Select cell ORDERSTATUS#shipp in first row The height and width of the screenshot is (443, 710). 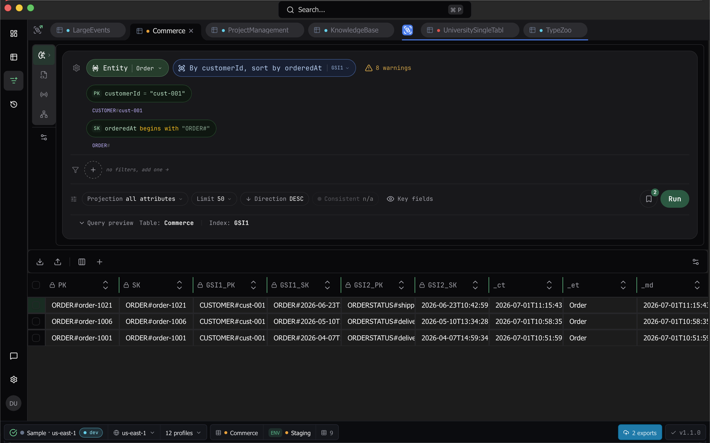point(378,305)
